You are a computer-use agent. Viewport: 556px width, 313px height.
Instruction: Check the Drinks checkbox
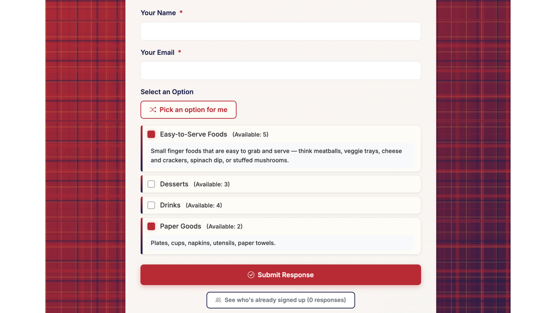pyautogui.click(x=151, y=205)
